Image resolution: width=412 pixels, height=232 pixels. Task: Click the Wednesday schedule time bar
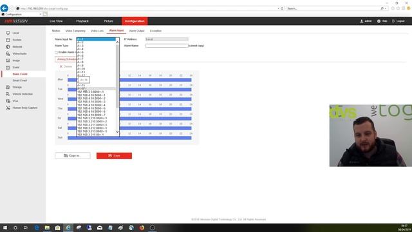(129, 99)
